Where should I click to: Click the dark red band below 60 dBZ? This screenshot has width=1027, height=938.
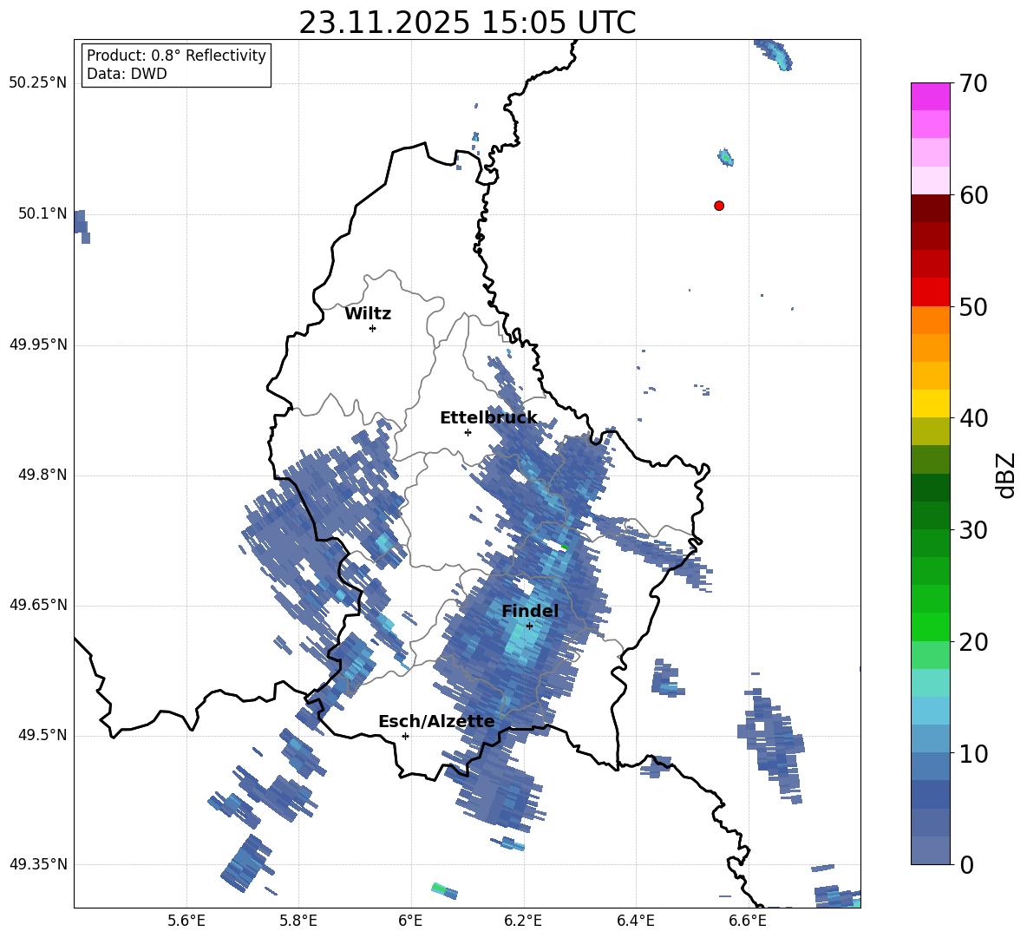[930, 208]
